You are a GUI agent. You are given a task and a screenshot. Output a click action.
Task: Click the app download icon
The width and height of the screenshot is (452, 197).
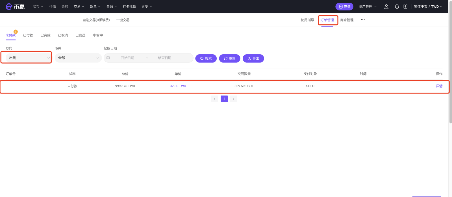(405, 7)
